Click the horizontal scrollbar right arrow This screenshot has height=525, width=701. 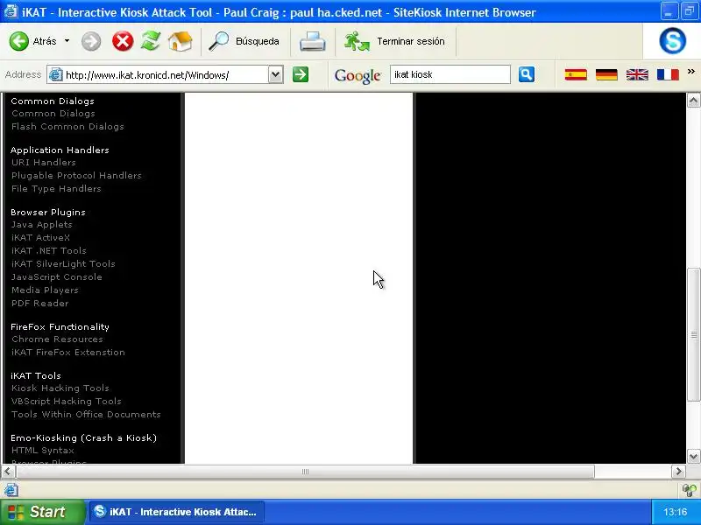click(678, 472)
